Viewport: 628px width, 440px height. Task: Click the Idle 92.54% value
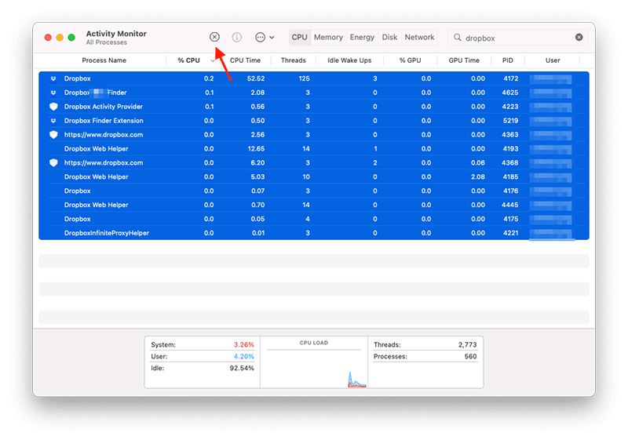[242, 368]
